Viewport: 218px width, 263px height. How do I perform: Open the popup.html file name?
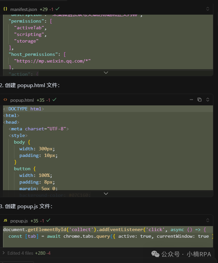22,100
